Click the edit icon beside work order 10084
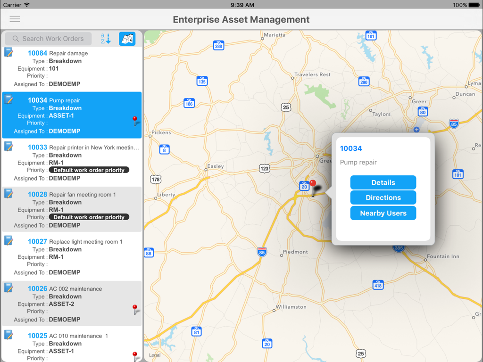 pyautogui.click(x=8, y=52)
